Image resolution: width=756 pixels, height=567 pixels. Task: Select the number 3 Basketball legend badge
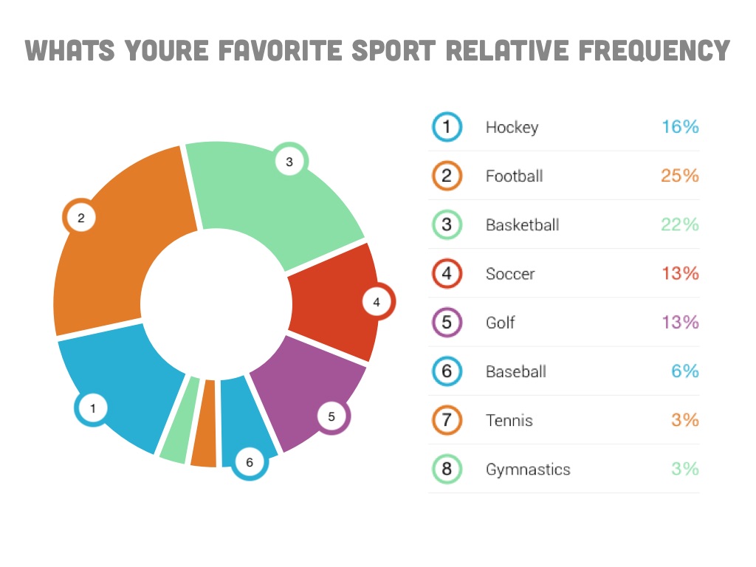[x=447, y=224]
